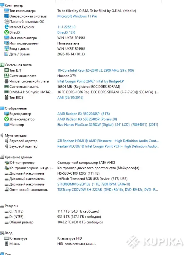Click the Имя пользователя icon
This screenshot has height=255, width=190.
(6, 43)
